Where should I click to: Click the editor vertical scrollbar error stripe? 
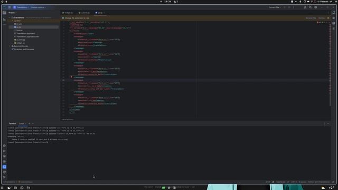330,64
